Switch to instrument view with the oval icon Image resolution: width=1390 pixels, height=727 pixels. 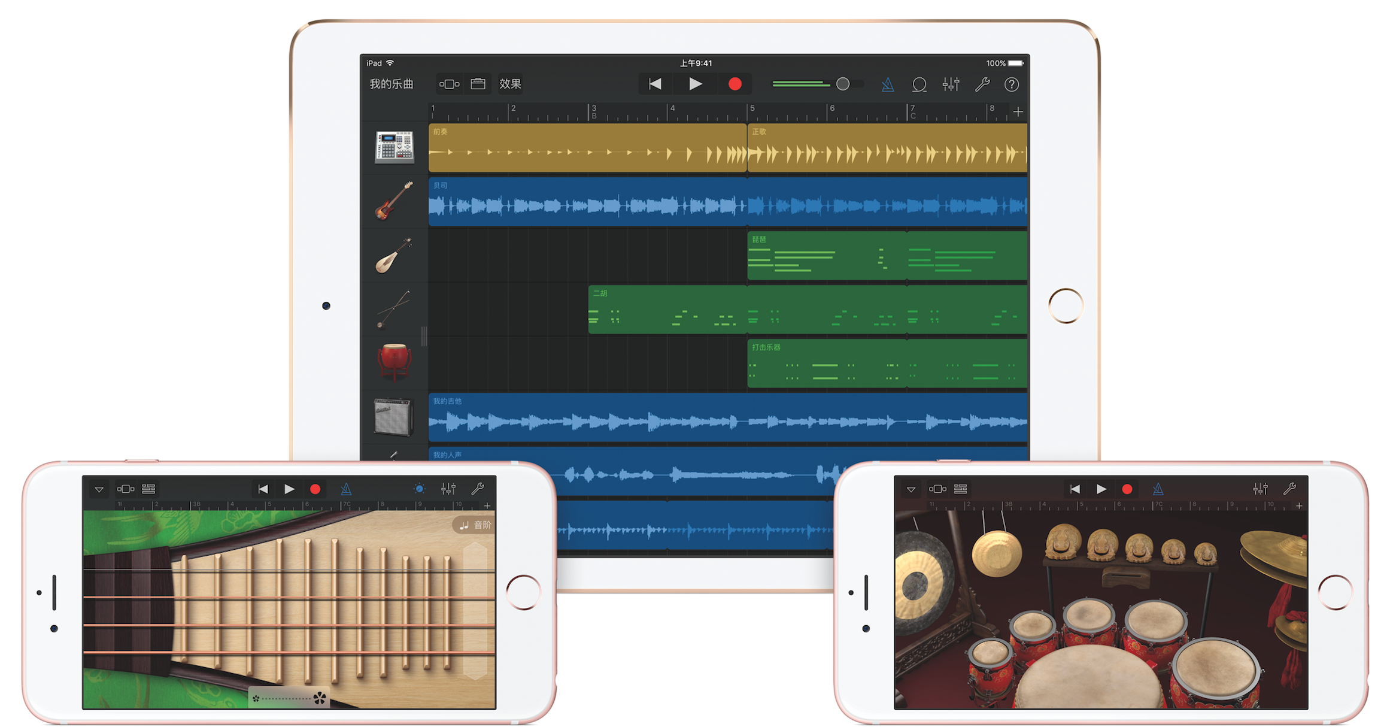(450, 84)
